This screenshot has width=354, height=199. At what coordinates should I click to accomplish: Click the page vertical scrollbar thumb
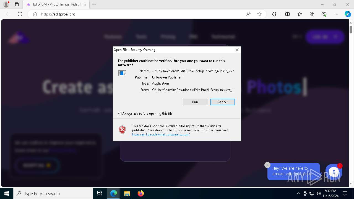click(x=351, y=29)
